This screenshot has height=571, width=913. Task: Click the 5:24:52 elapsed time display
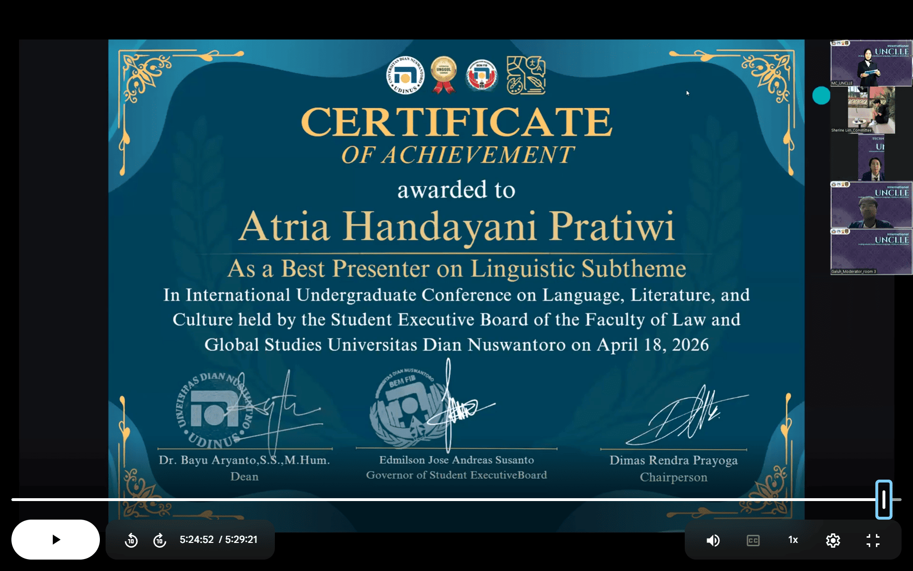click(196, 540)
